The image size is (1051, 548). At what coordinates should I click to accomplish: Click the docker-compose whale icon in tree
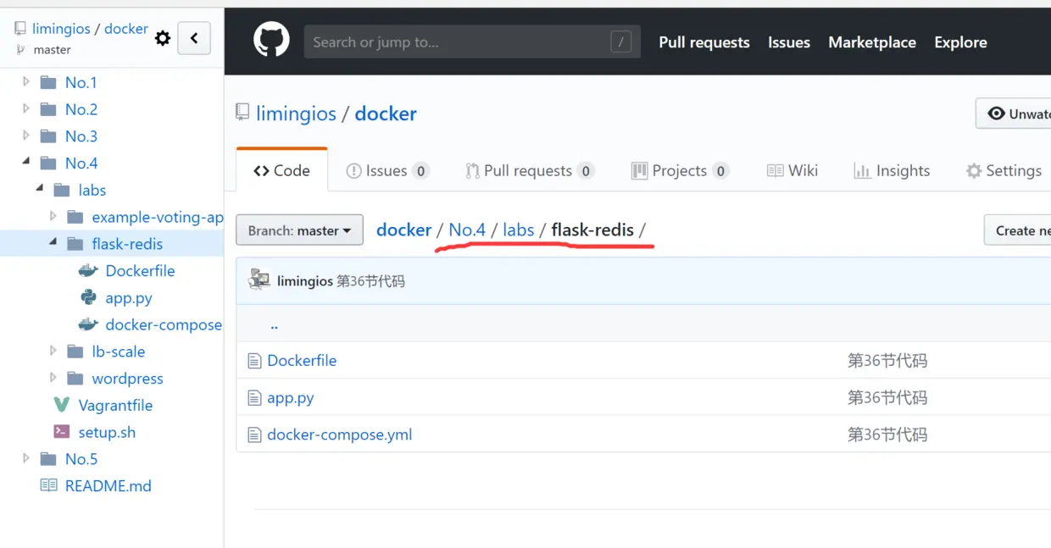point(88,324)
